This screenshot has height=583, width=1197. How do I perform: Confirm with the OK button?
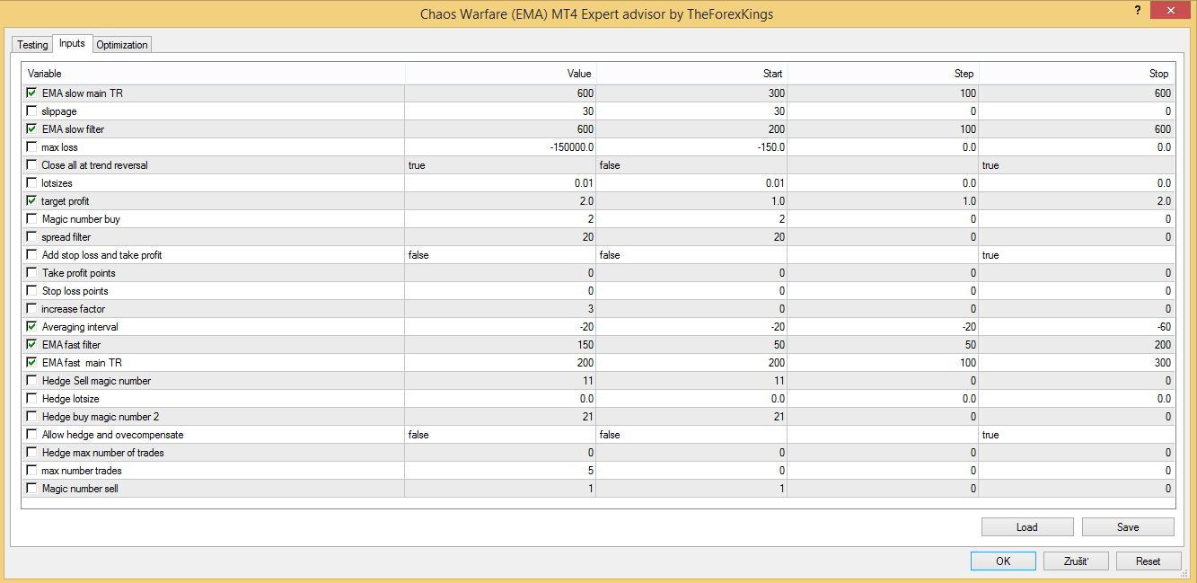click(x=1003, y=561)
